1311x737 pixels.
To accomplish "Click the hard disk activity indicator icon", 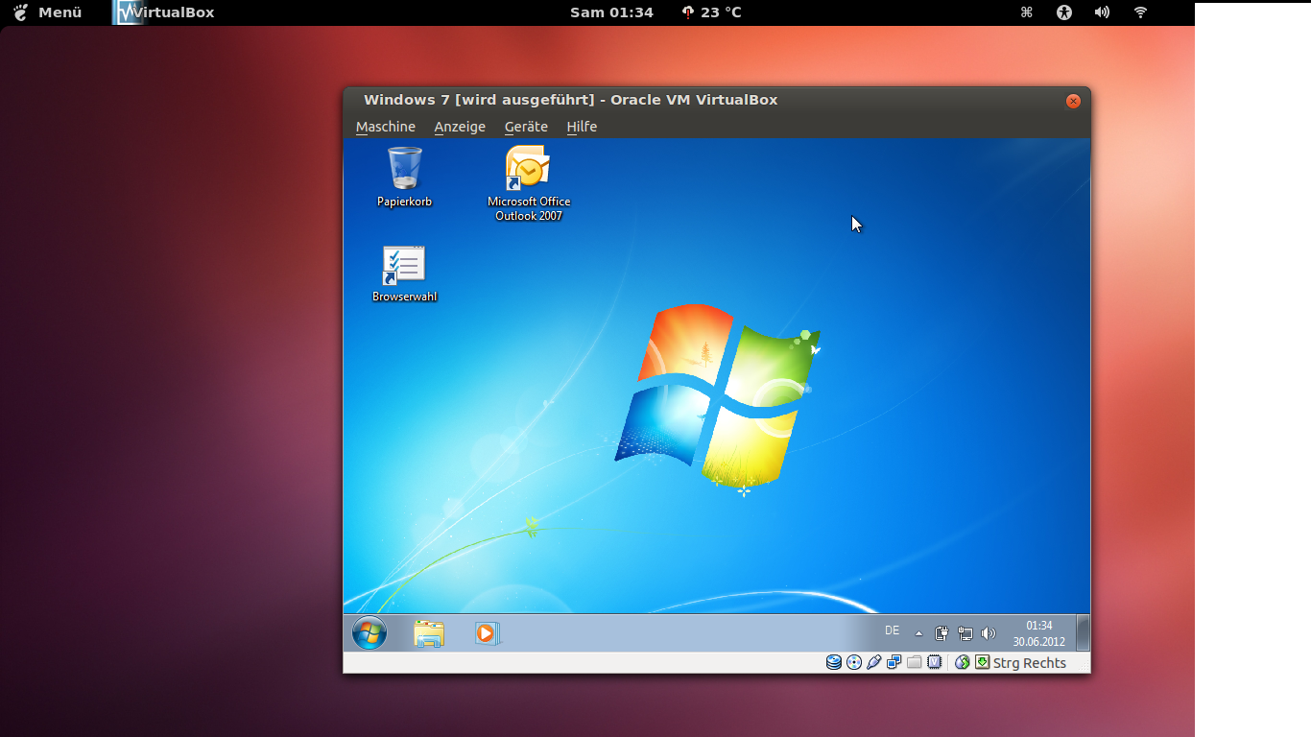I will [834, 662].
